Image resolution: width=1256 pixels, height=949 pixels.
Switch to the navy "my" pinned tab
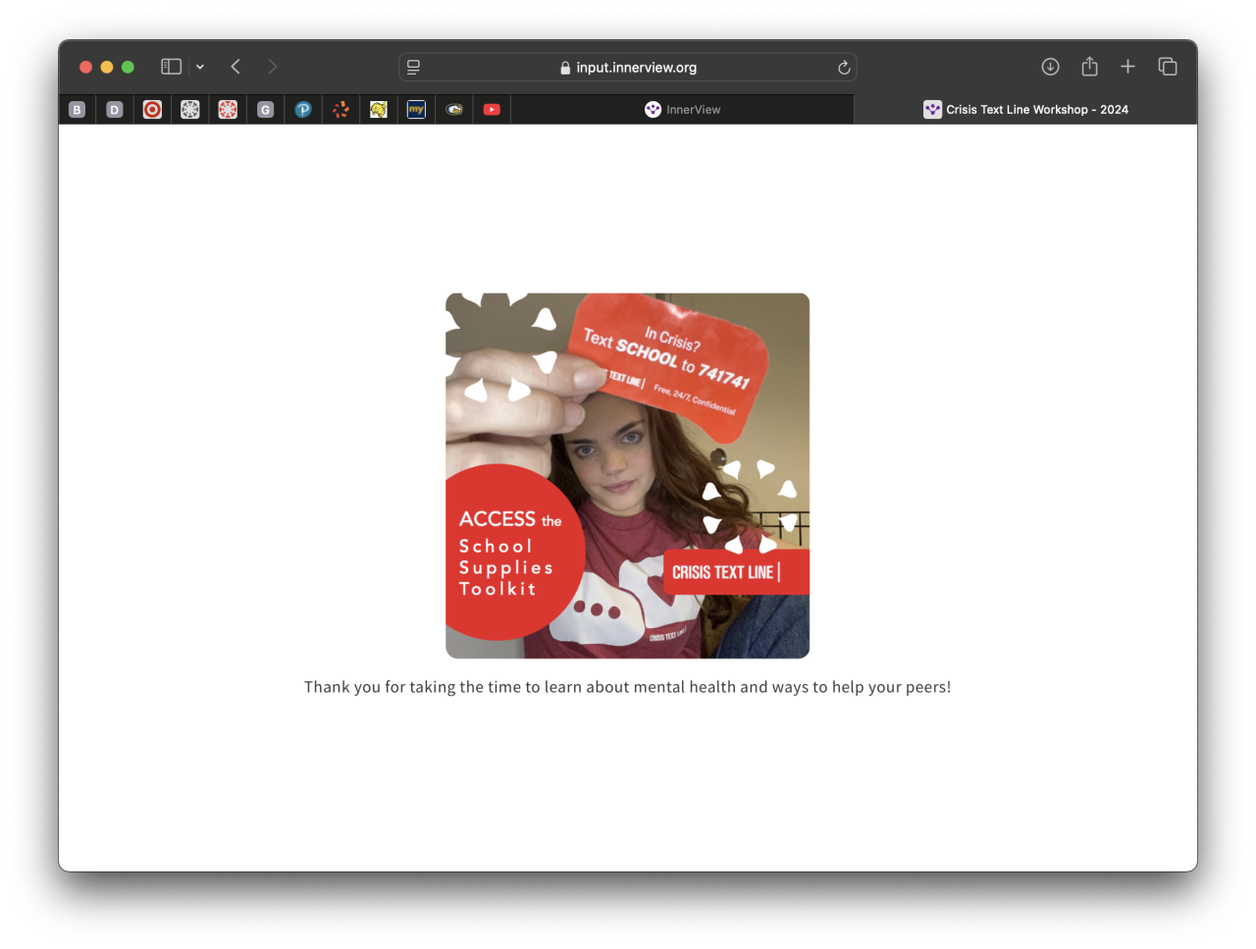point(416,110)
